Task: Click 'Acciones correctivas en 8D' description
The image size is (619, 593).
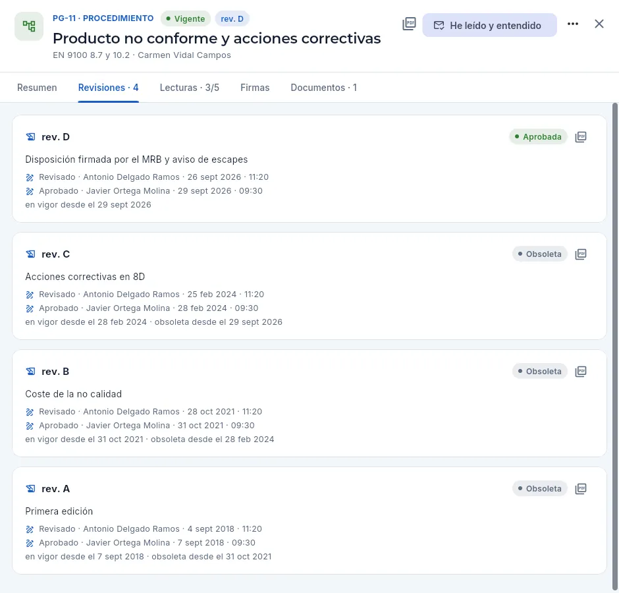Action: coord(85,277)
